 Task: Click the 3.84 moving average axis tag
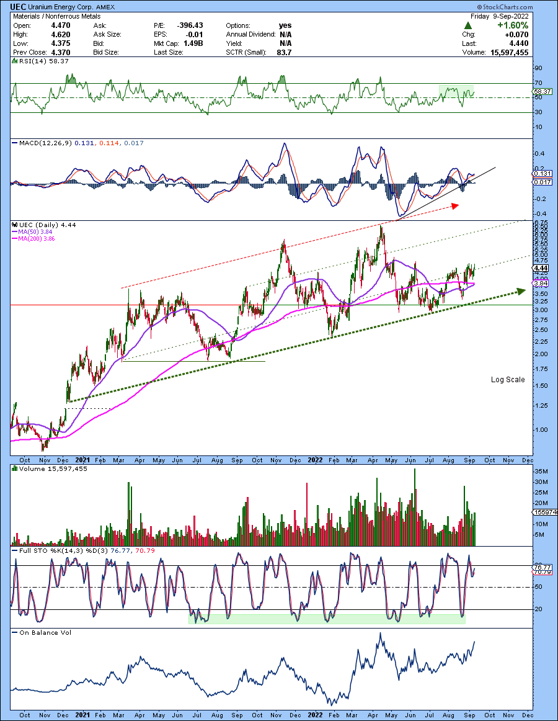[x=541, y=283]
